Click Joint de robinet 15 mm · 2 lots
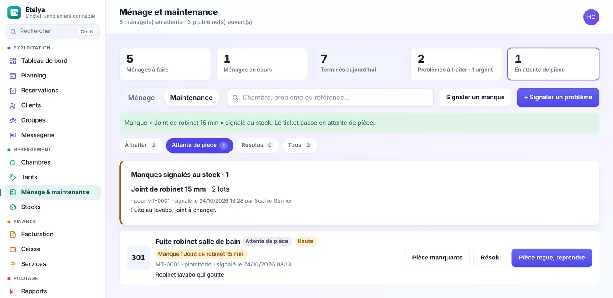613x298 pixels. (x=180, y=189)
